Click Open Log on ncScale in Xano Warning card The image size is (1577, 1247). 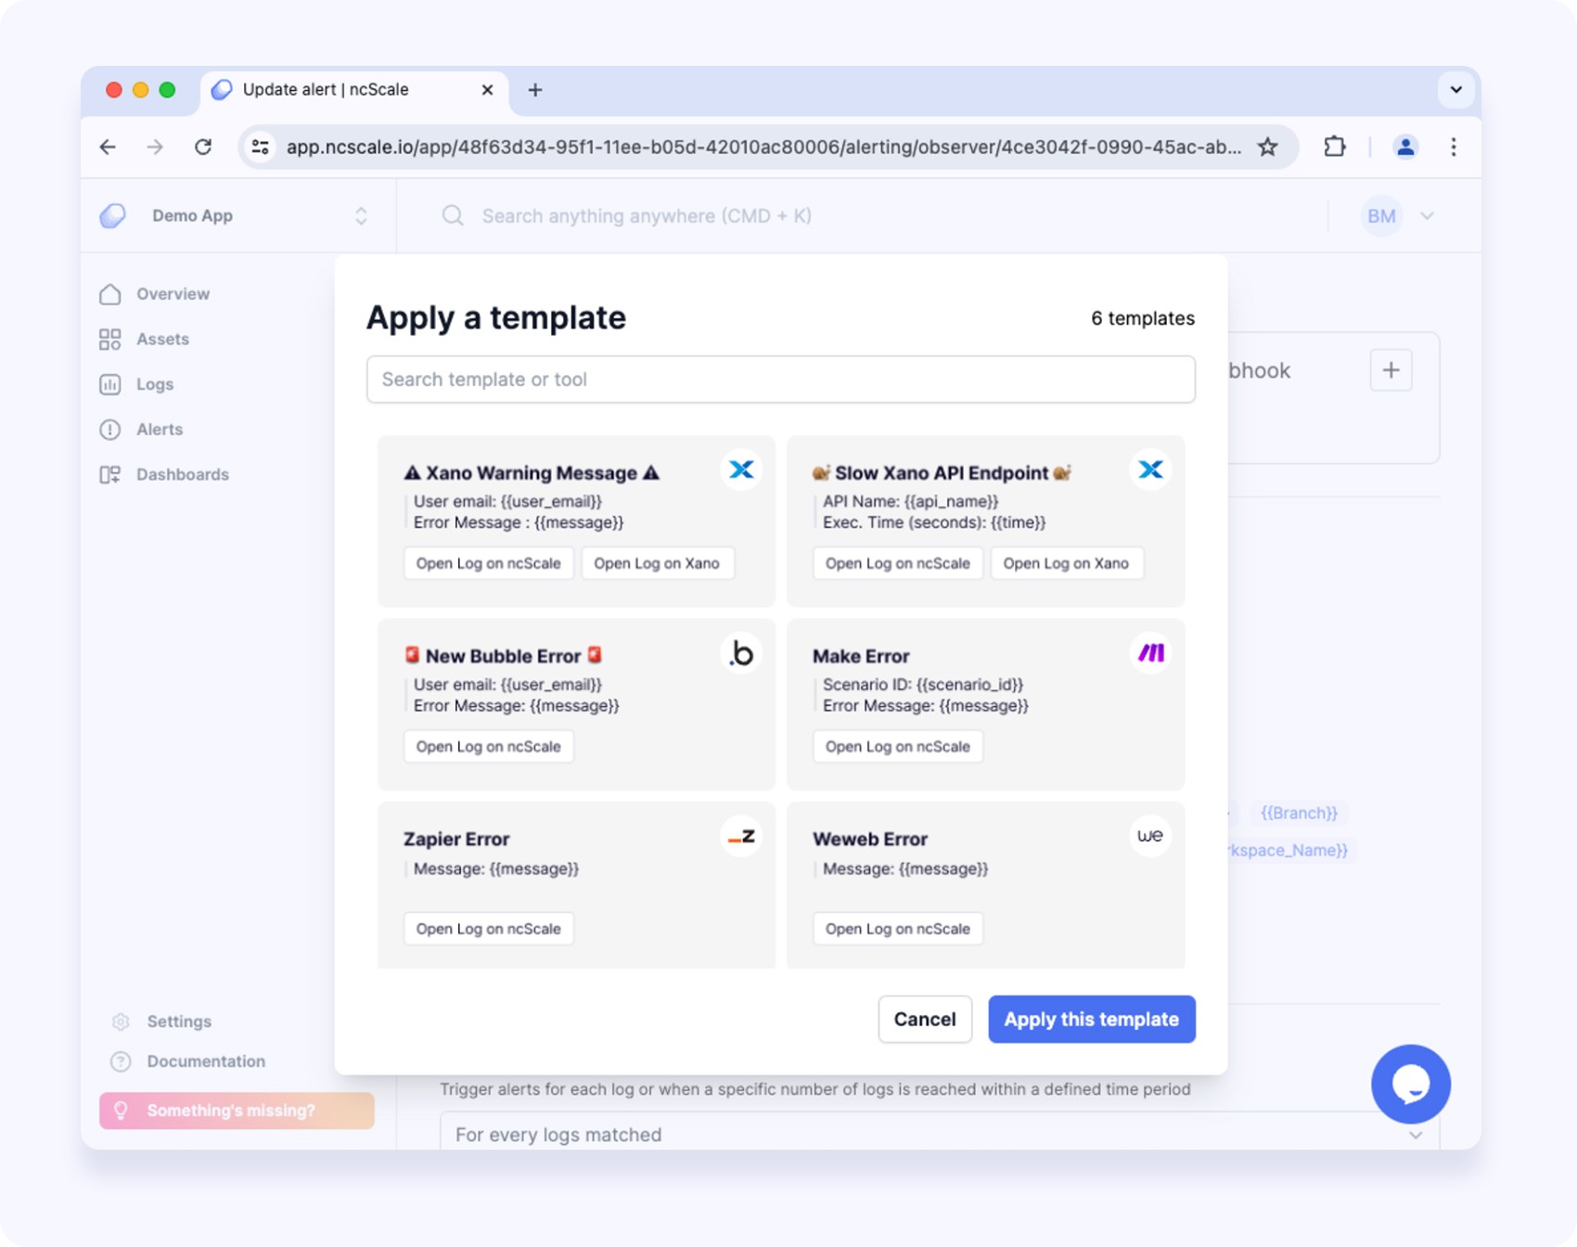click(x=489, y=563)
